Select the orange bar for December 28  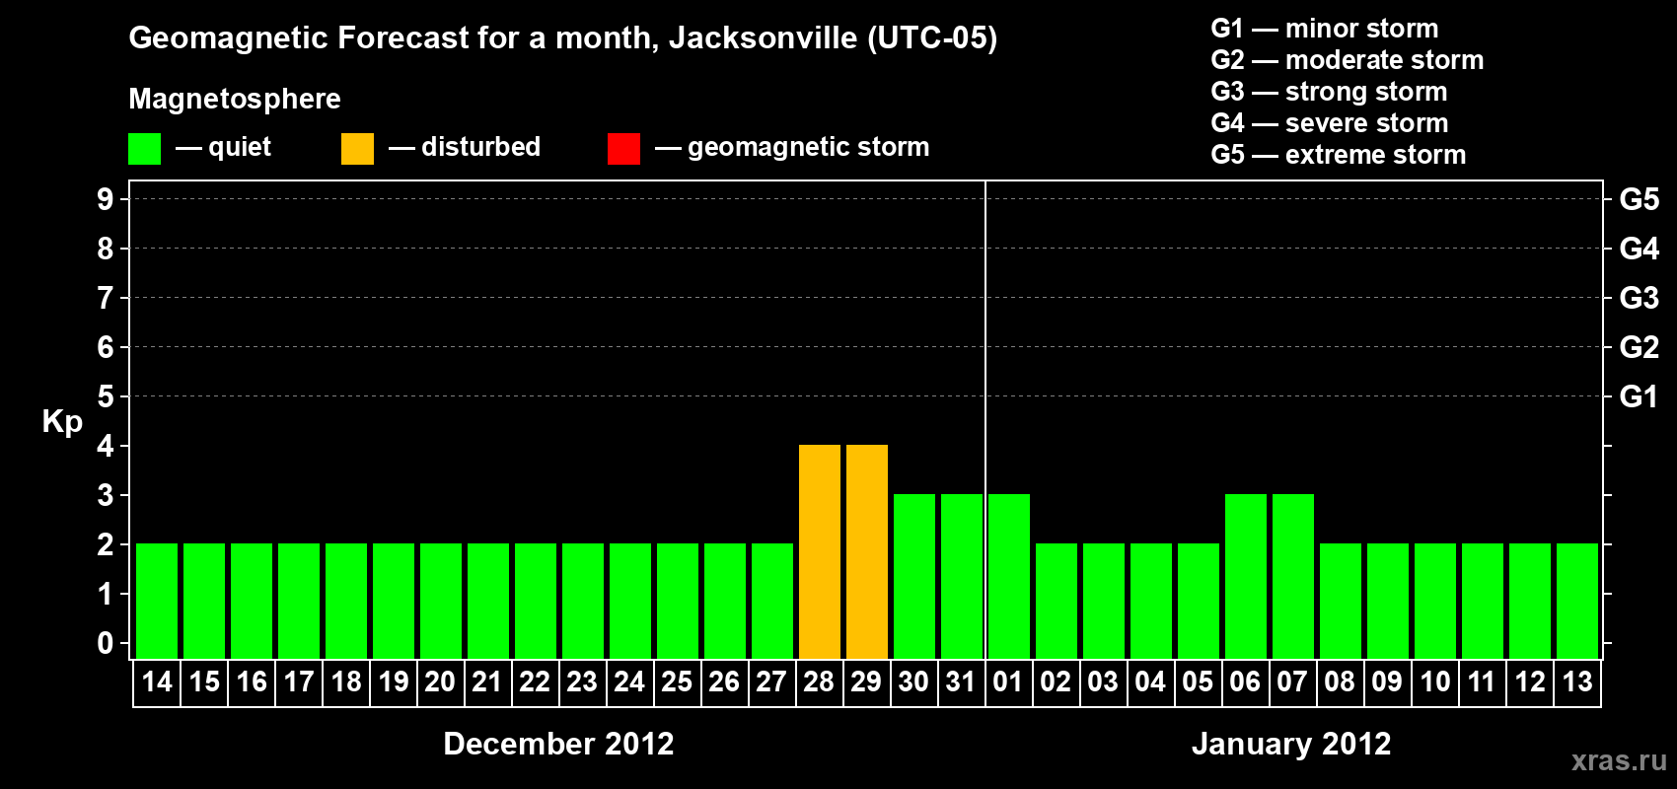[x=820, y=551]
